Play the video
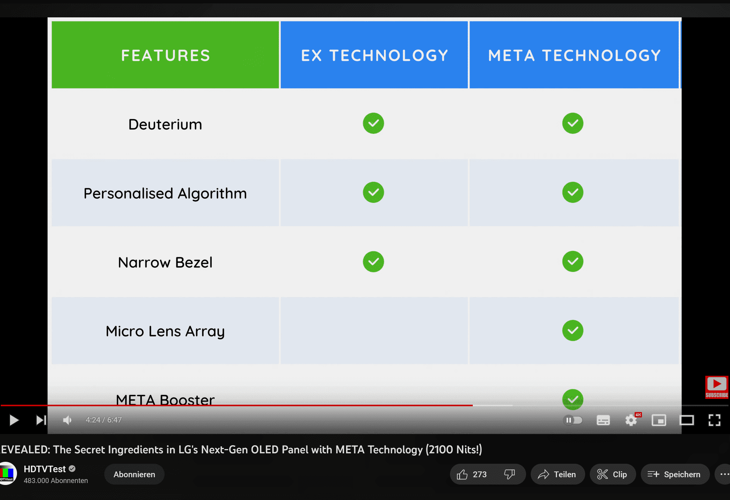Image resolution: width=730 pixels, height=500 pixels. pos(14,420)
